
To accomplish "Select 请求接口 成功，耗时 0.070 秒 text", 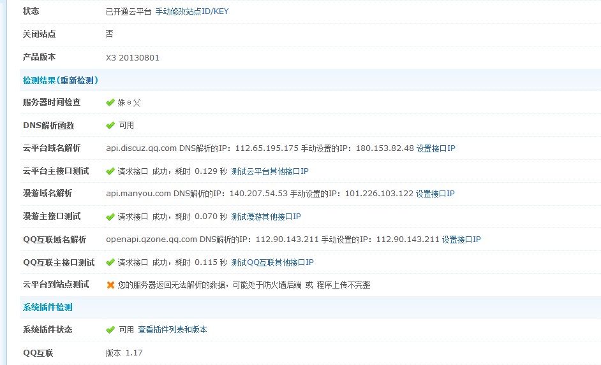I will [172, 217].
